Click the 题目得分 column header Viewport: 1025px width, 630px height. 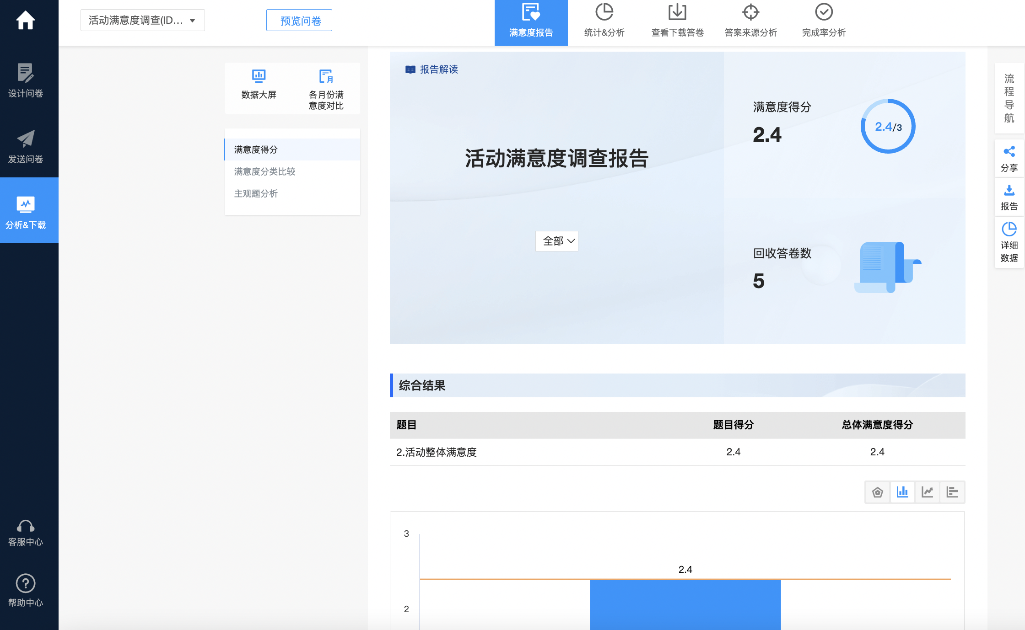(x=733, y=425)
